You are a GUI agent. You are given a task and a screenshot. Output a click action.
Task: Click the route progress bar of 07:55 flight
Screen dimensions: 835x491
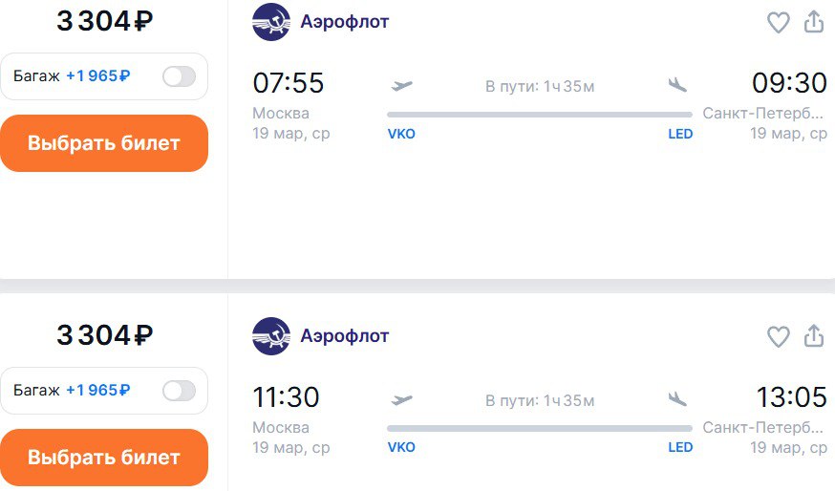coord(540,115)
